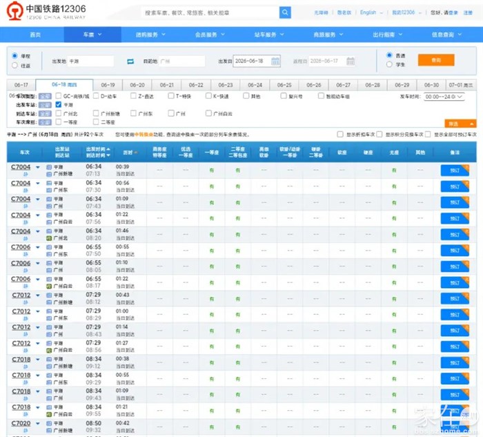Click the search magnifier button
The width and height of the screenshot is (483, 437).
[285, 12]
